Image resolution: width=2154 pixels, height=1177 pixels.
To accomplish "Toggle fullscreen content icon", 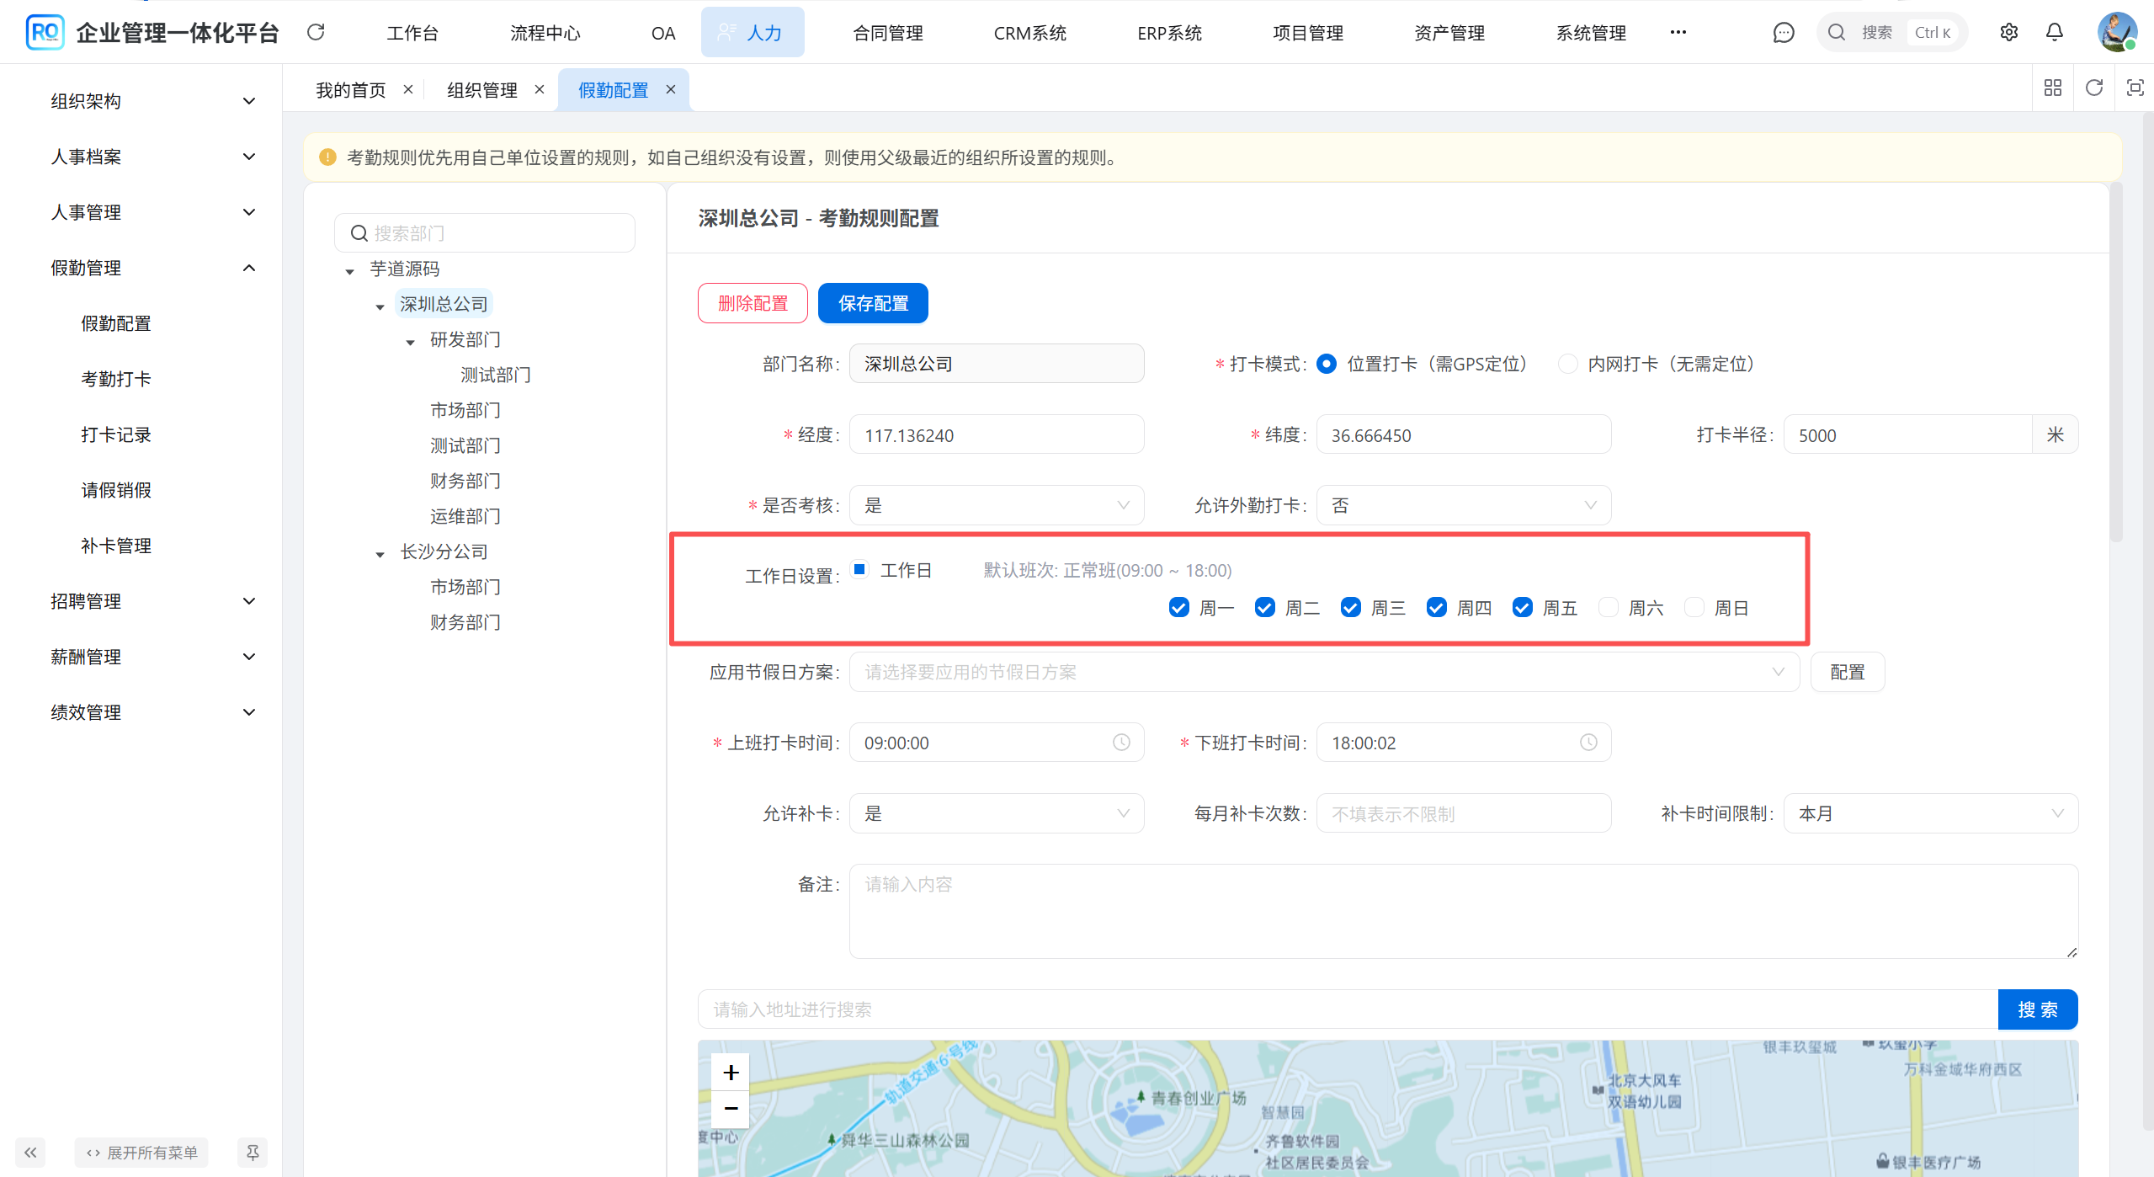I will [2135, 88].
